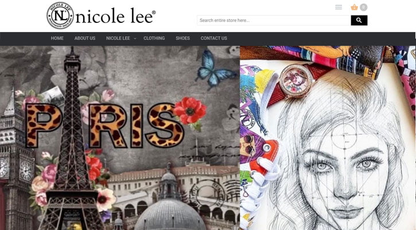The width and height of the screenshot is (416, 230).
Task: Focus the Search entire store field
Action: [x=274, y=21]
